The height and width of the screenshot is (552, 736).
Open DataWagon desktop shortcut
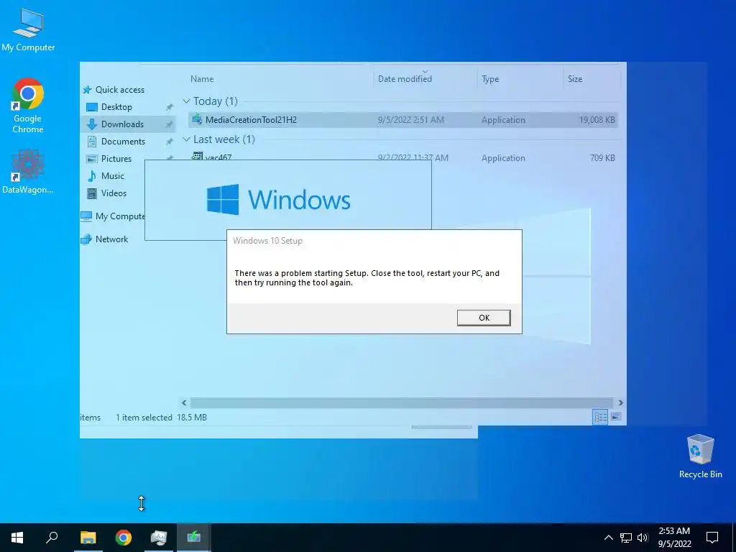tap(28, 171)
